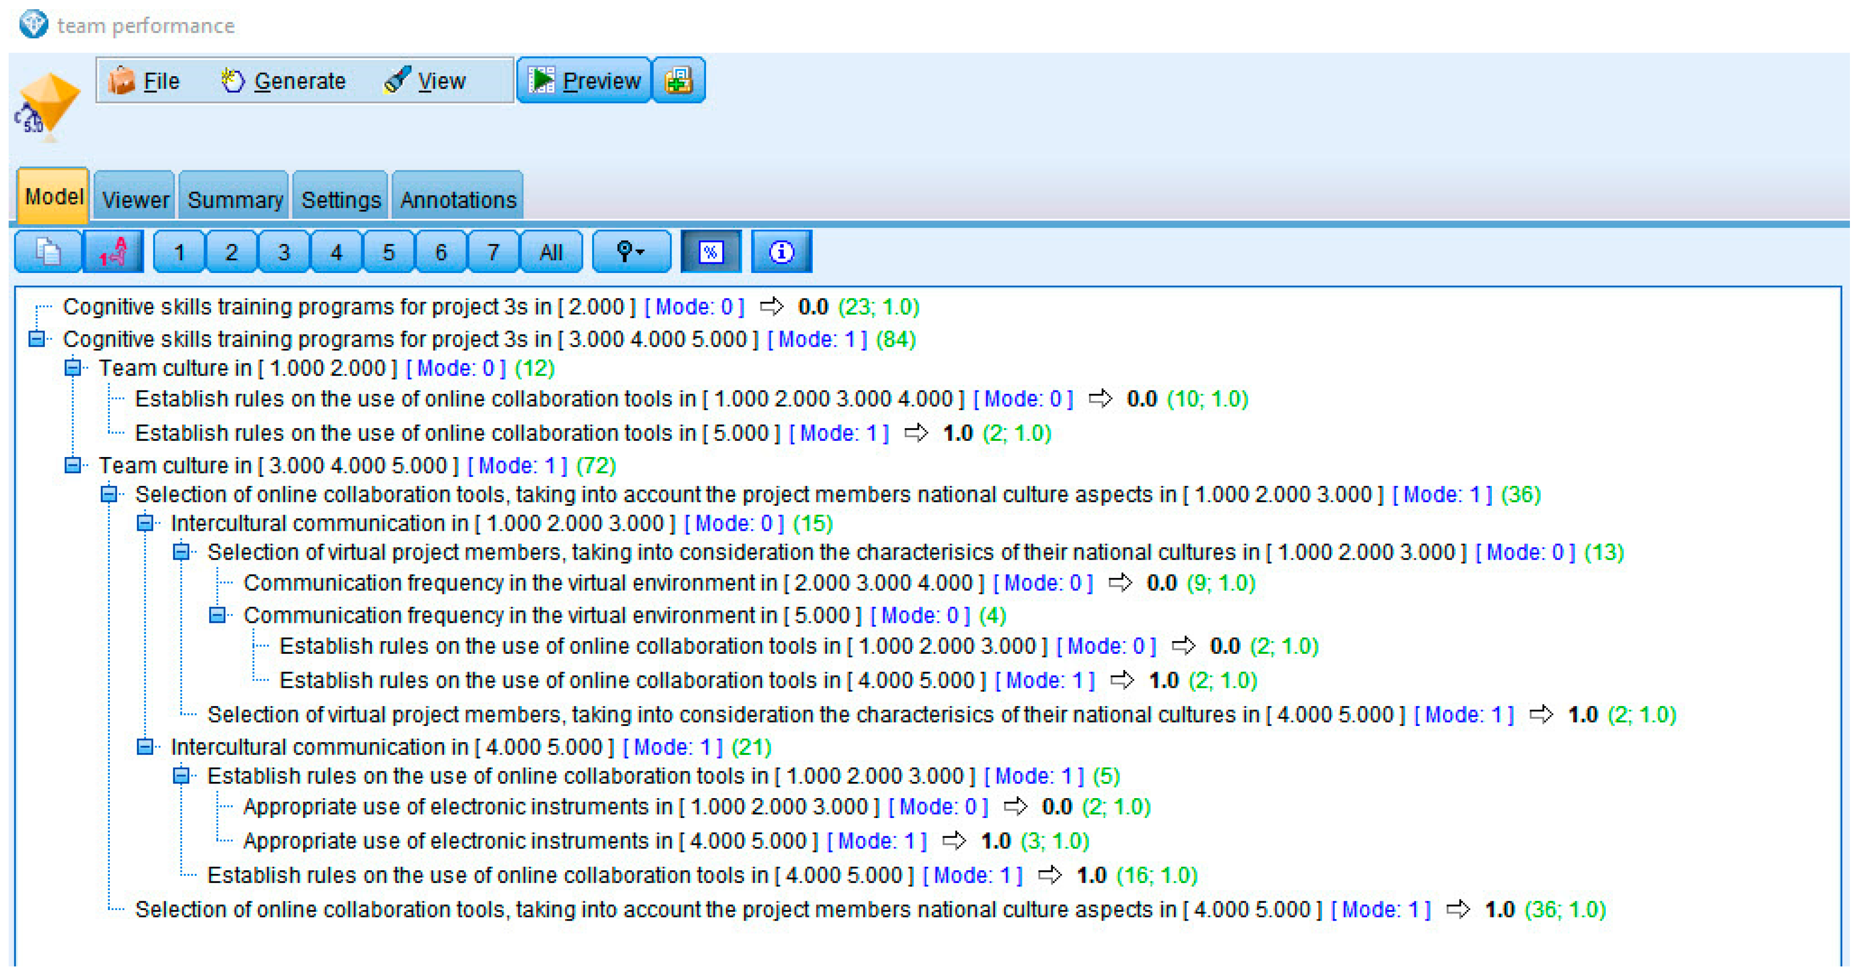The height and width of the screenshot is (971, 1855).
Task: Collapse Team culture in [1.000 2.000] node
Action: [x=73, y=368]
